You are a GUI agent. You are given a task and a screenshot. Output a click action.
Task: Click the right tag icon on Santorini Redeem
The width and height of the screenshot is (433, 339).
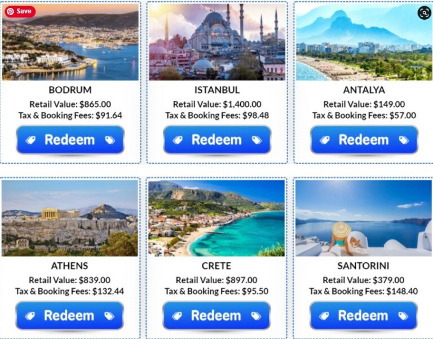click(x=403, y=316)
